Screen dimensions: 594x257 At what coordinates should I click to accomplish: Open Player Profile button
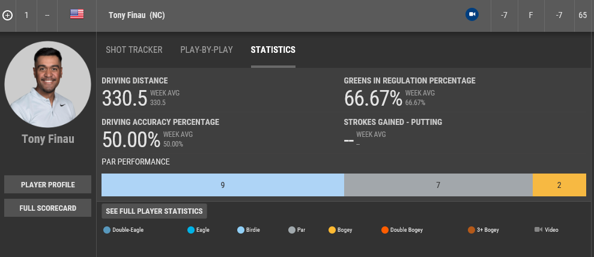pyautogui.click(x=47, y=184)
